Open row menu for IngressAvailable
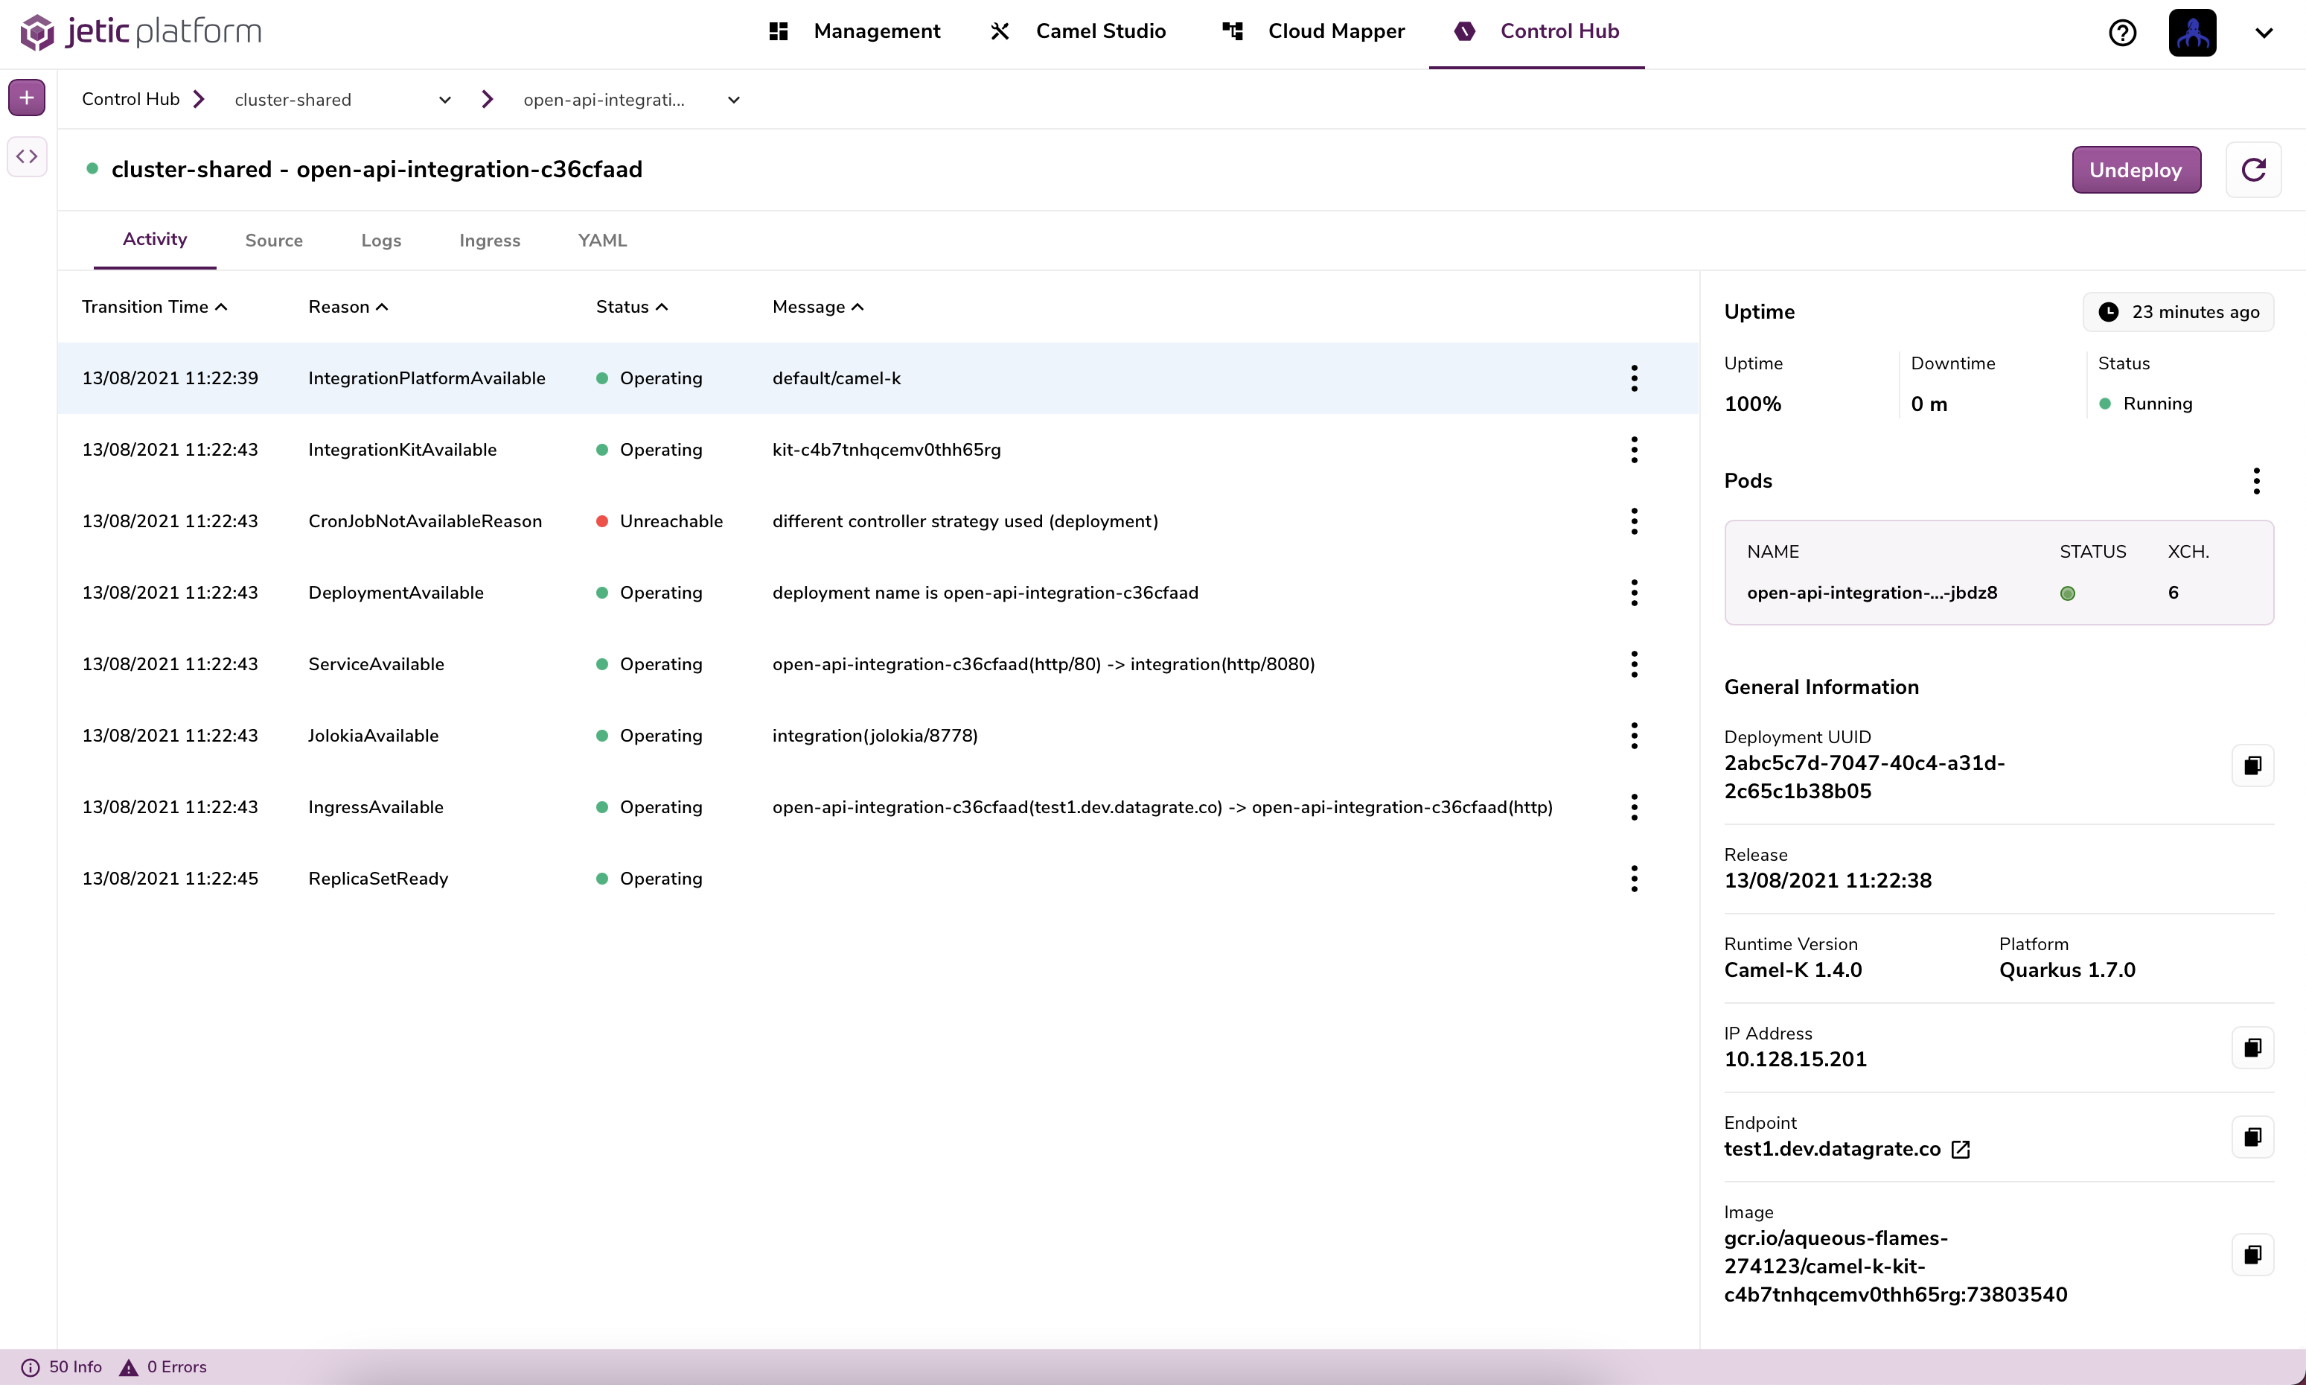2306x1385 pixels. (1635, 807)
